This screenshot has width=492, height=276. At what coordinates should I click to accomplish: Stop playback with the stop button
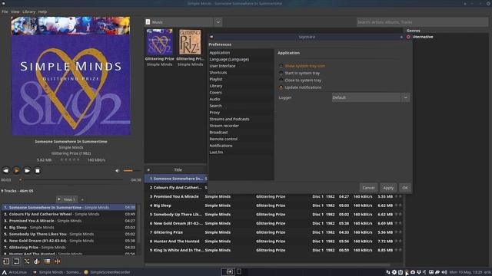pyautogui.click(x=38, y=170)
